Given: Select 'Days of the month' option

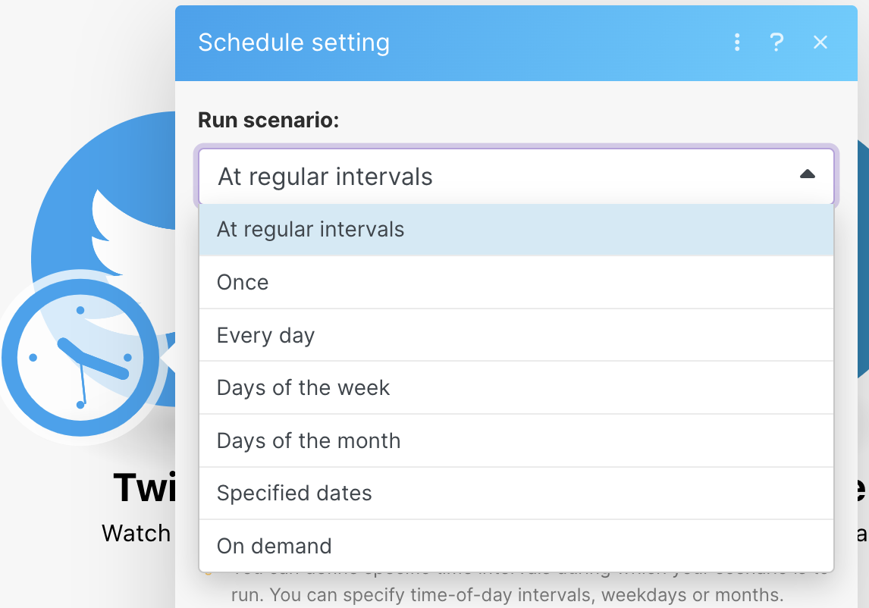Looking at the screenshot, I should point(309,440).
